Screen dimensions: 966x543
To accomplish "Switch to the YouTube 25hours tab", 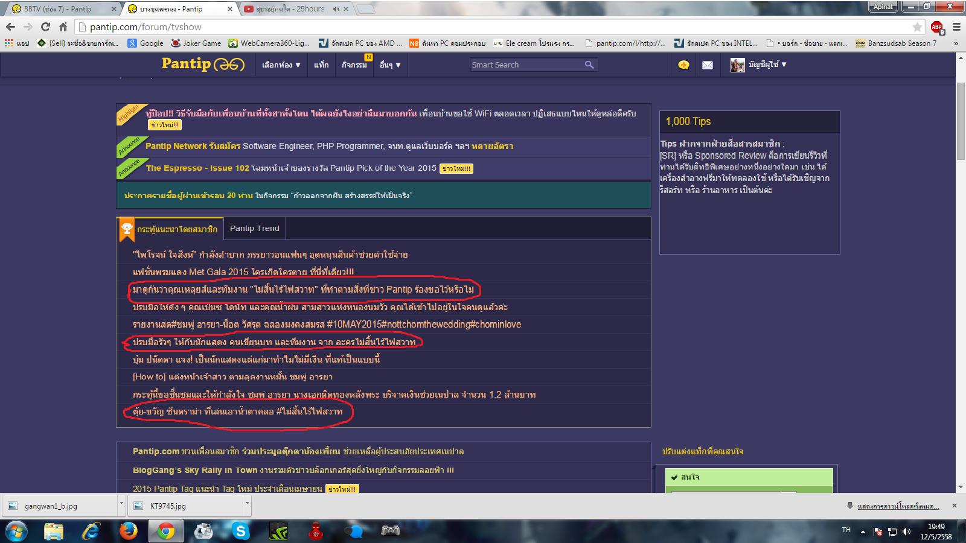I will (x=291, y=8).
